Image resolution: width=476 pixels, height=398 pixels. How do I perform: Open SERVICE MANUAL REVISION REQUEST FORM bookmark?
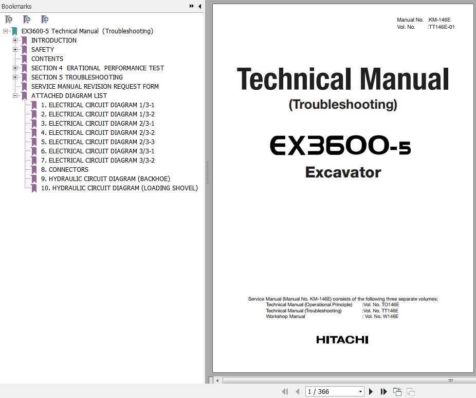click(x=95, y=87)
